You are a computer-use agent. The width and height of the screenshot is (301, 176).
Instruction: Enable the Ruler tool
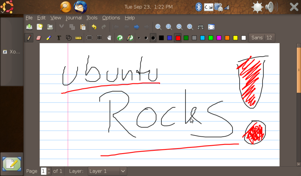point(79,38)
